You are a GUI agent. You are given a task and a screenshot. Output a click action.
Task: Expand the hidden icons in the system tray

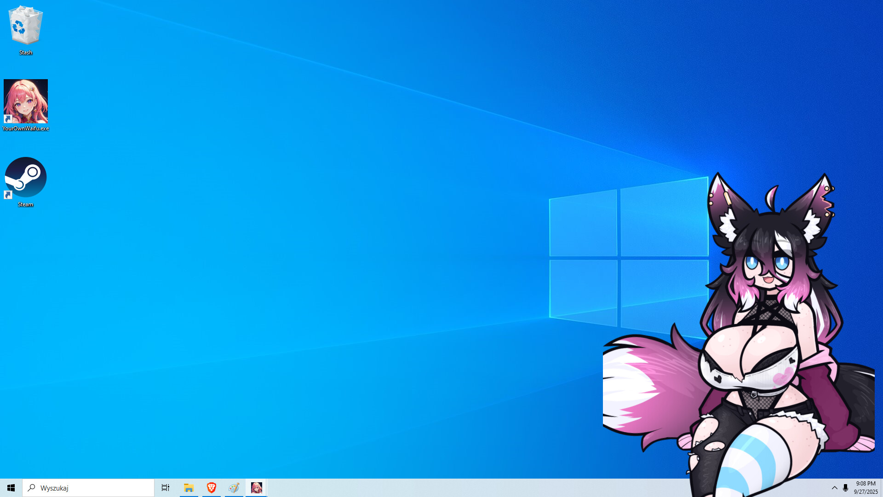coord(834,487)
